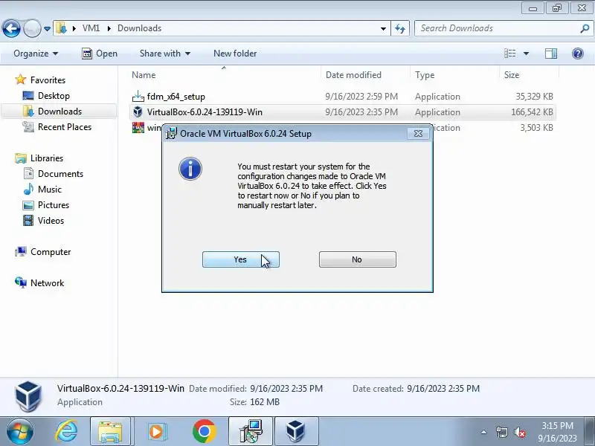Click VM1 in the address path
This screenshot has width=595, height=446.
91,28
